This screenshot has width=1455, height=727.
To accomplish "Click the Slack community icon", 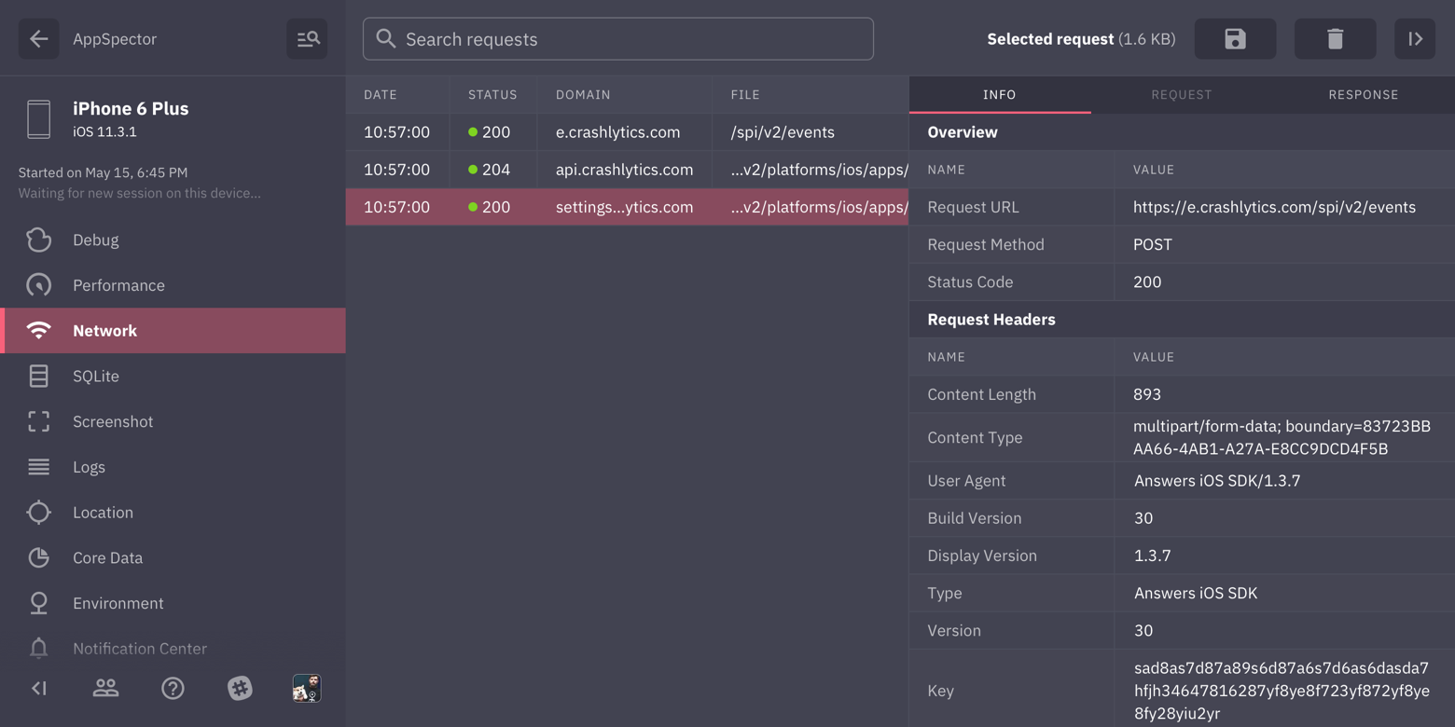I will (240, 689).
